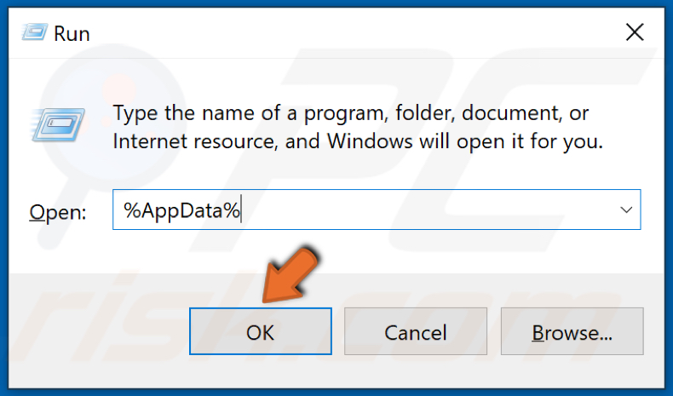Place cursor on the %AppData% text
This screenshot has height=396, width=673.
coord(182,210)
